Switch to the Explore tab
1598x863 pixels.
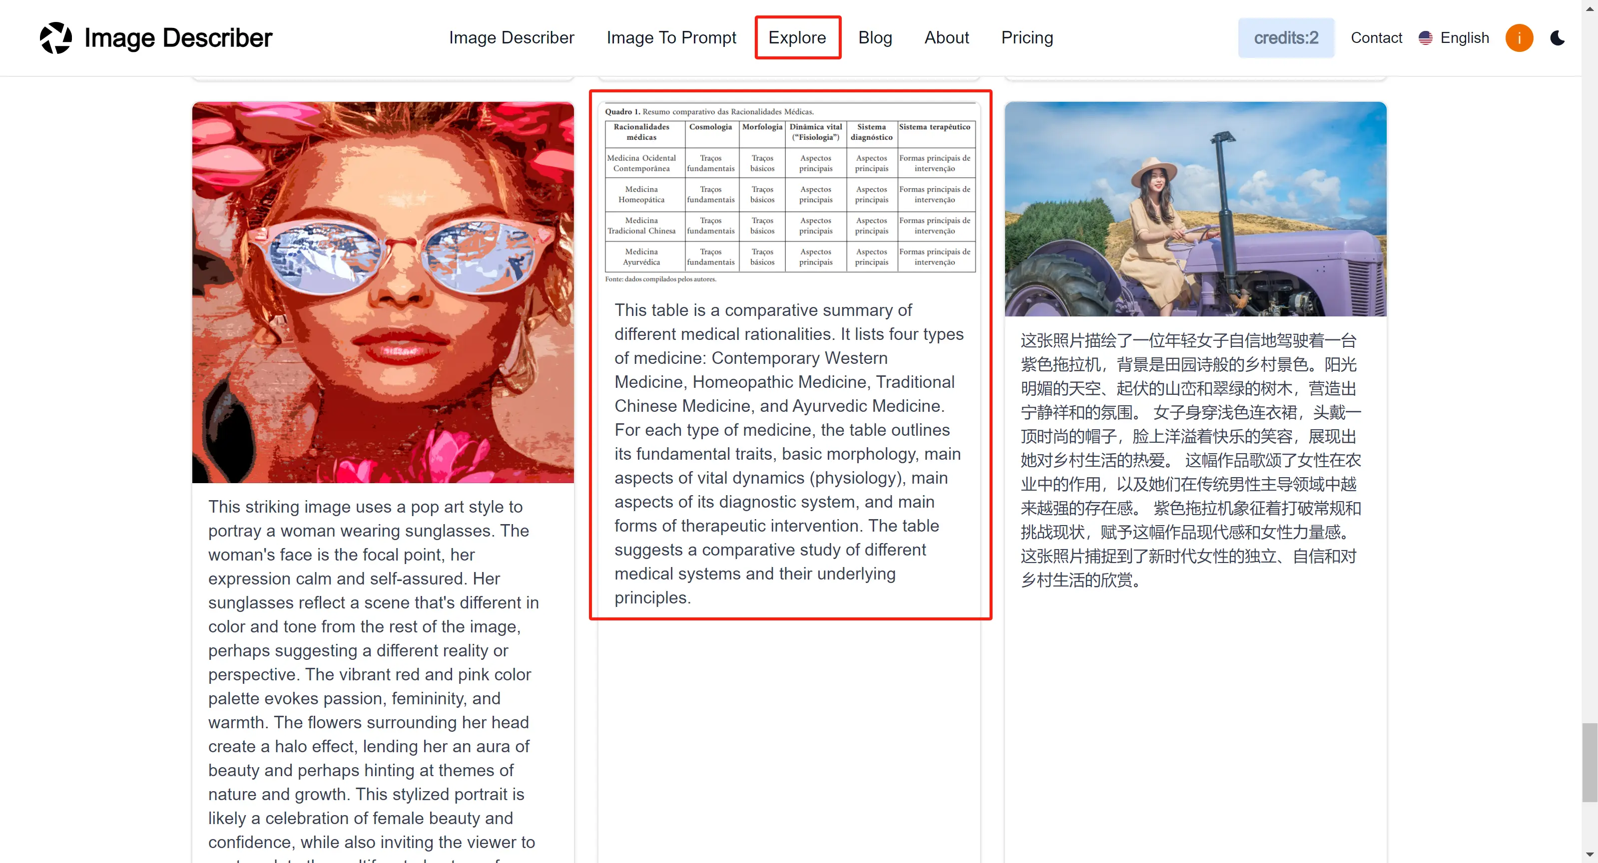tap(797, 37)
